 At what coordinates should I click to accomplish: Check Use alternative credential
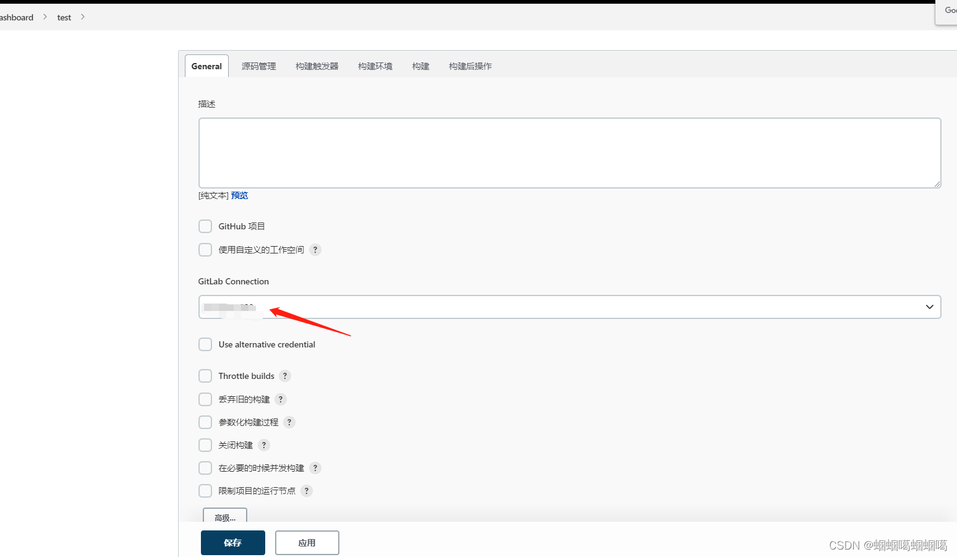coord(205,344)
